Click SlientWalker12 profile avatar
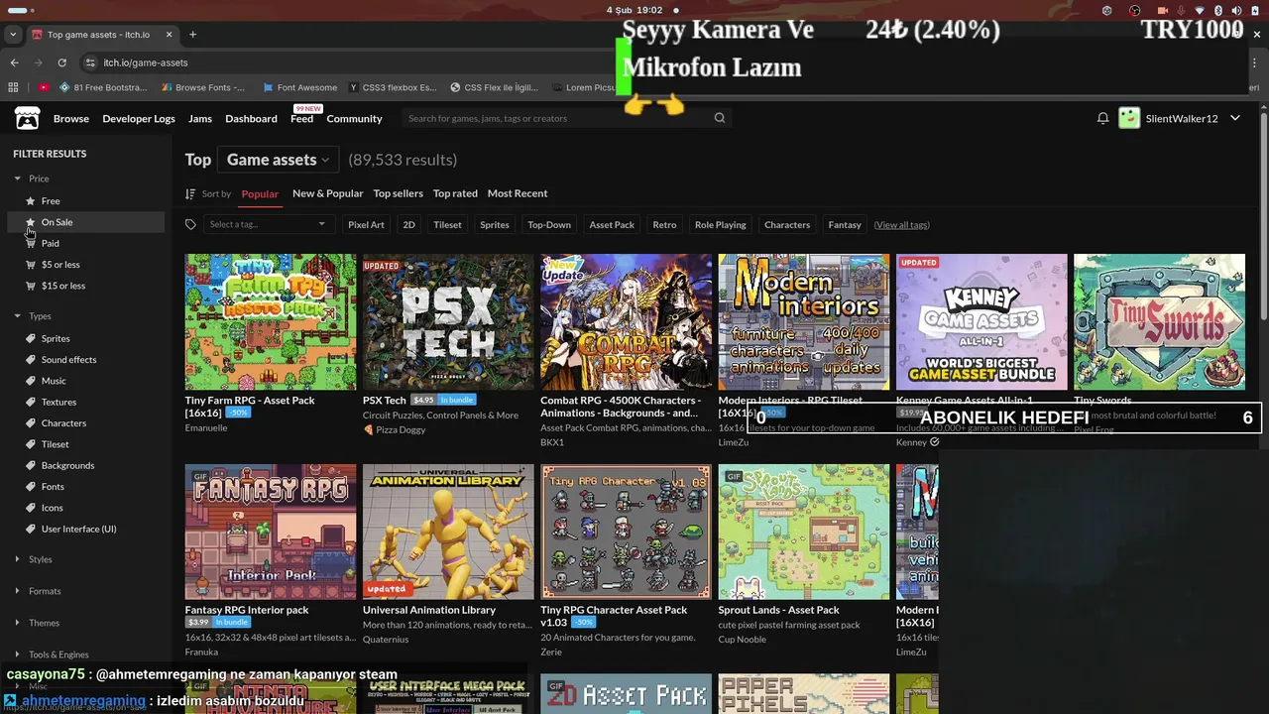Screen dimensions: 1269x714 pos(1129,118)
